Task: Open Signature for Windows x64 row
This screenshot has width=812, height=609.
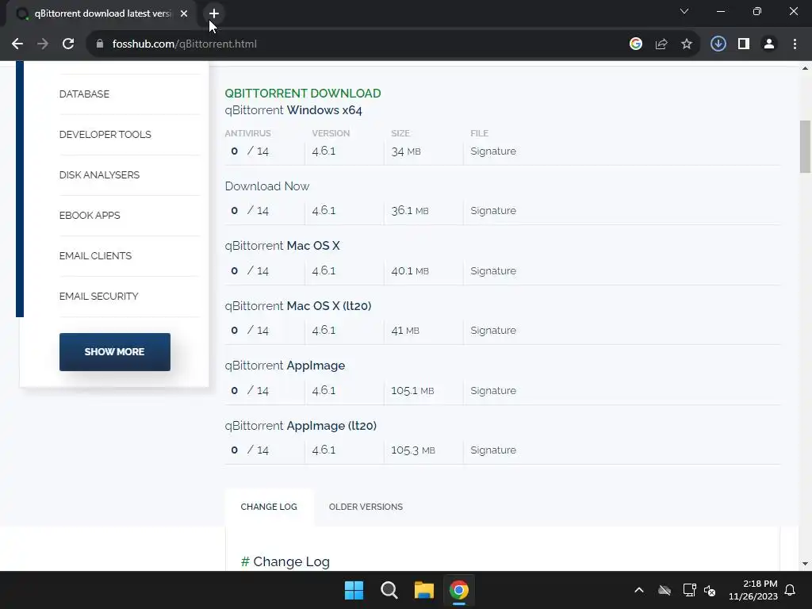Action: pos(493,151)
